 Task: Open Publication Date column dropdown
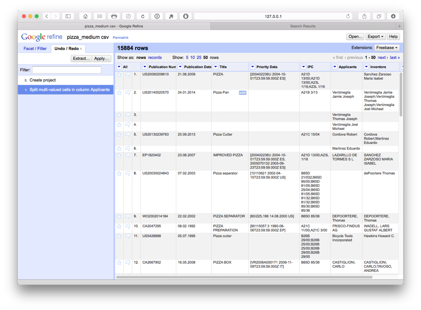[x=180, y=67]
